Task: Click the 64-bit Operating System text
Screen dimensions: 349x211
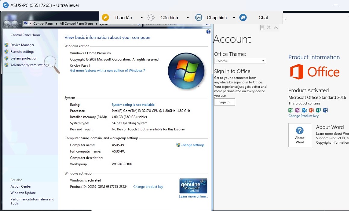Action: pos(129,123)
